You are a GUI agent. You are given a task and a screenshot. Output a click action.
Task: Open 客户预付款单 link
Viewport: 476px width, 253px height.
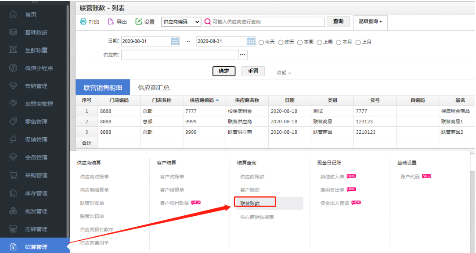174,203
